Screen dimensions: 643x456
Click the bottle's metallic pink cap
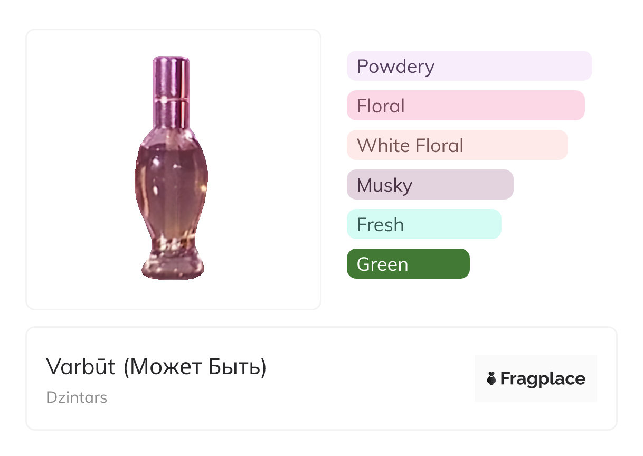171,90
